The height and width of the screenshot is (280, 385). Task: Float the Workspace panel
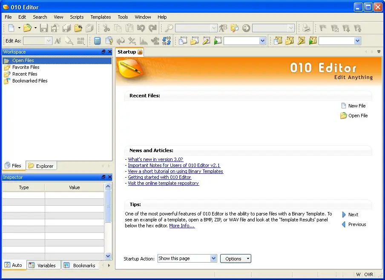pyautogui.click(x=103, y=52)
